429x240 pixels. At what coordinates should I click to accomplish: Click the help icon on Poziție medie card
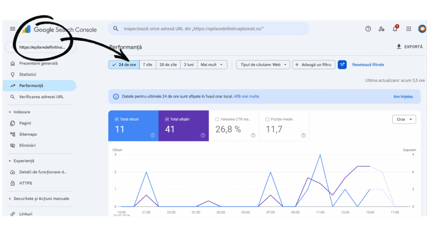click(x=303, y=135)
